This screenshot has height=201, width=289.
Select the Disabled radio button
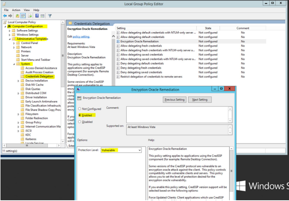[x=80, y=122]
